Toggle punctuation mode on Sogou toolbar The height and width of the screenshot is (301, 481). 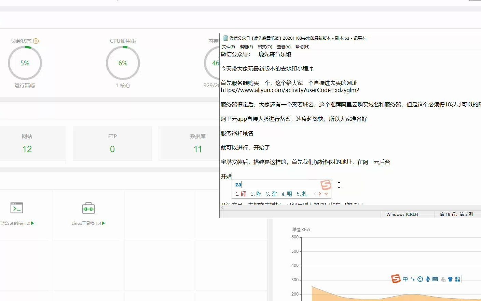(413, 279)
